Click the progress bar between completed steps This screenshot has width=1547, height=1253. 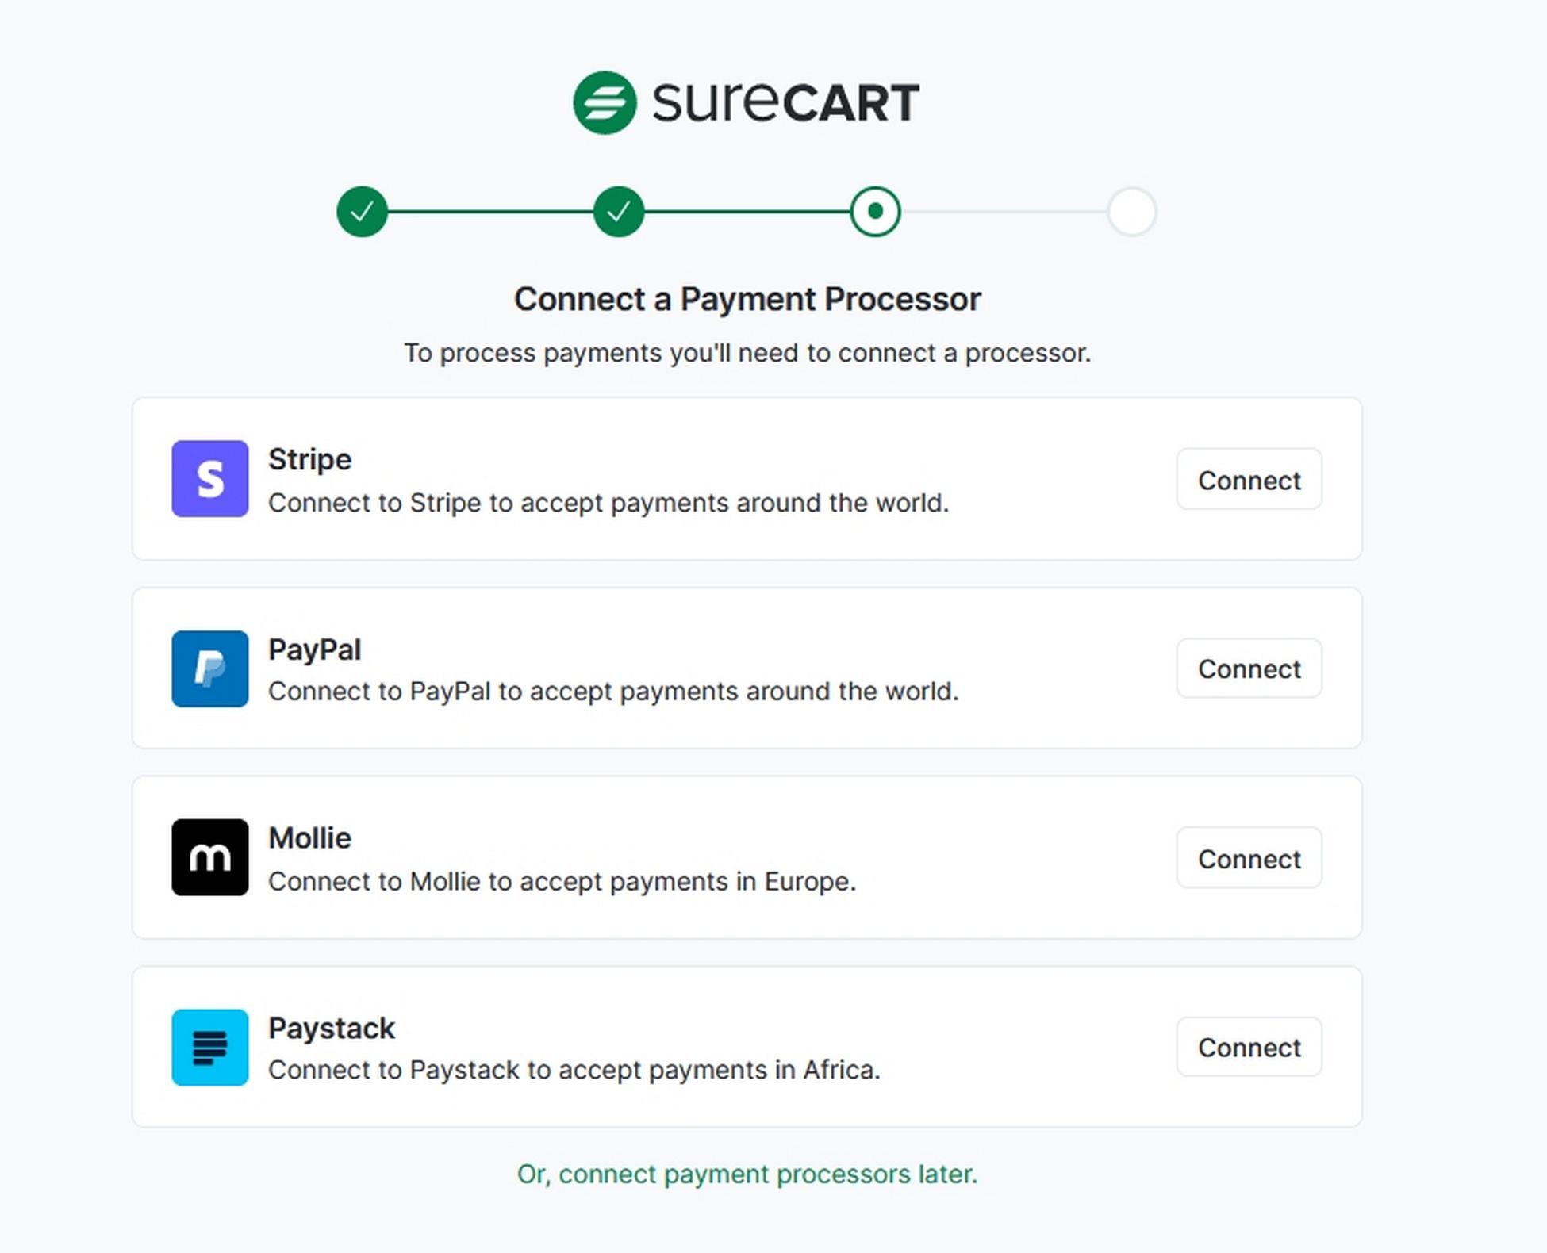click(489, 211)
